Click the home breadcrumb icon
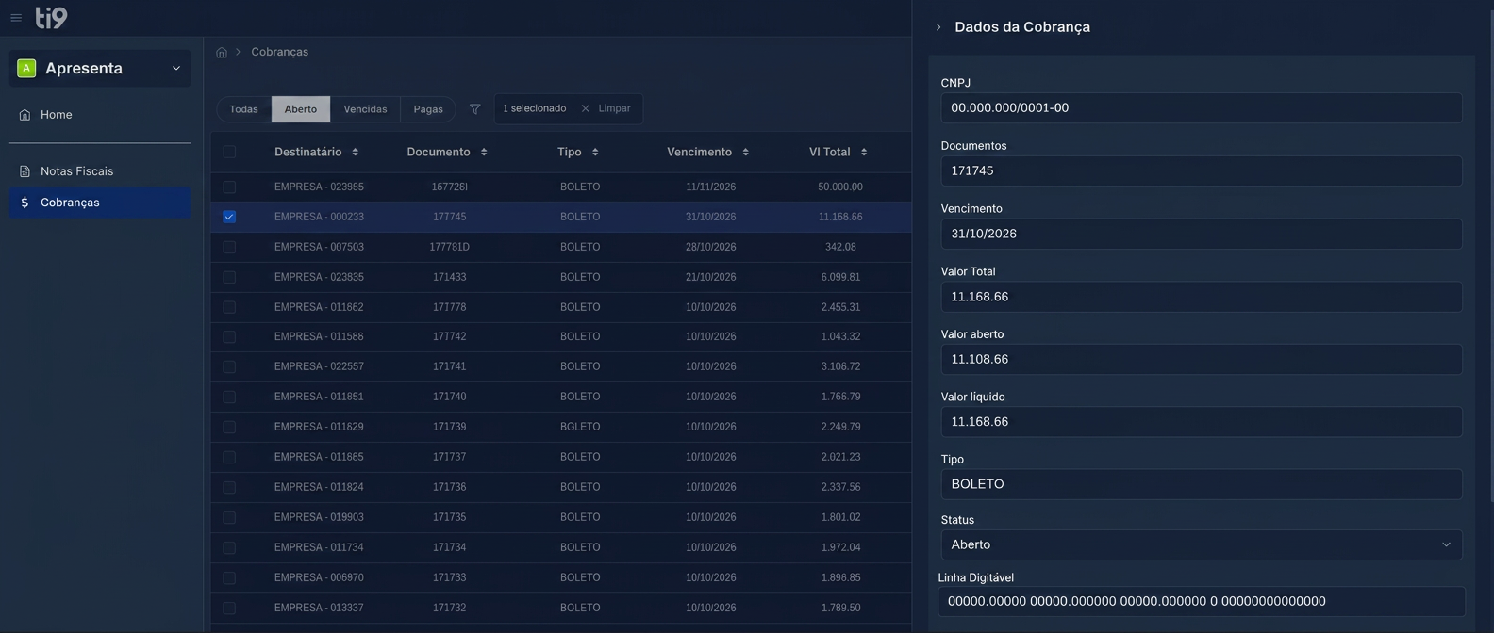Viewport: 1494px width, 633px height. (x=222, y=53)
